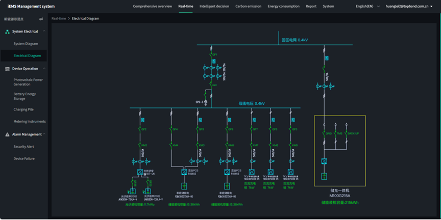Click the KM2 contactor symbol
Viewport: 441px width, 220px height.
click(x=140, y=145)
